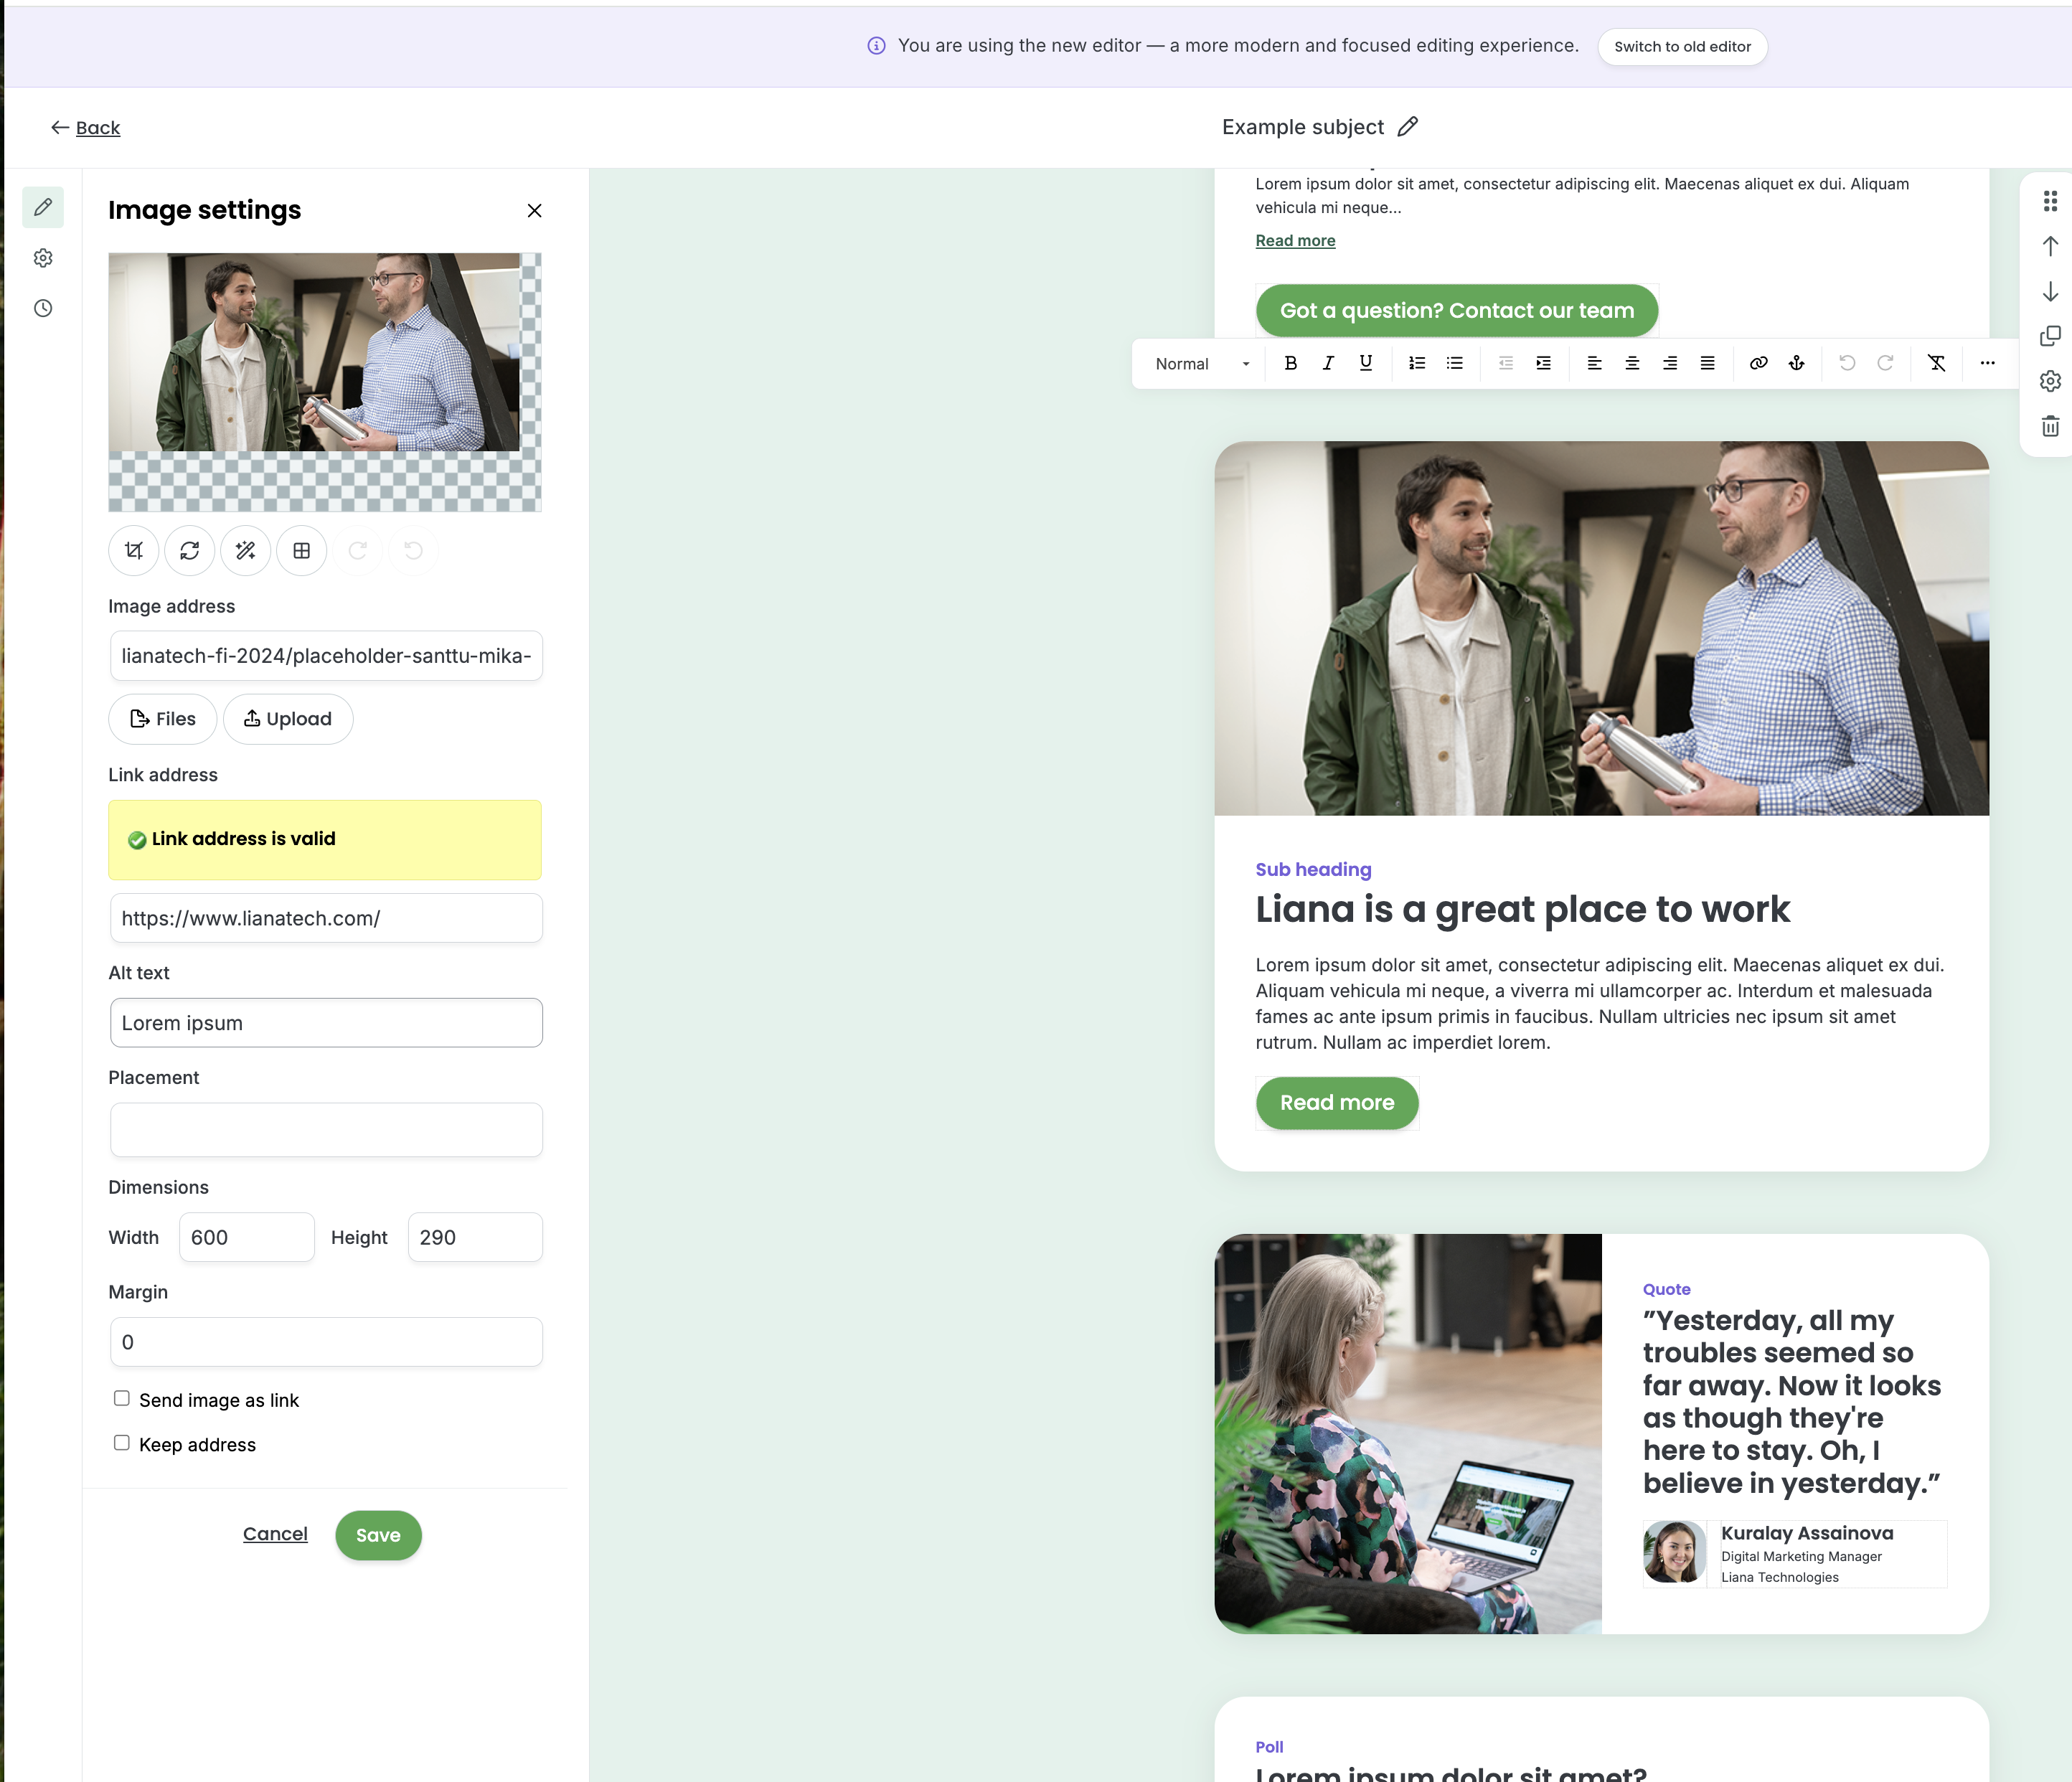Click the Upload image button

tap(288, 719)
